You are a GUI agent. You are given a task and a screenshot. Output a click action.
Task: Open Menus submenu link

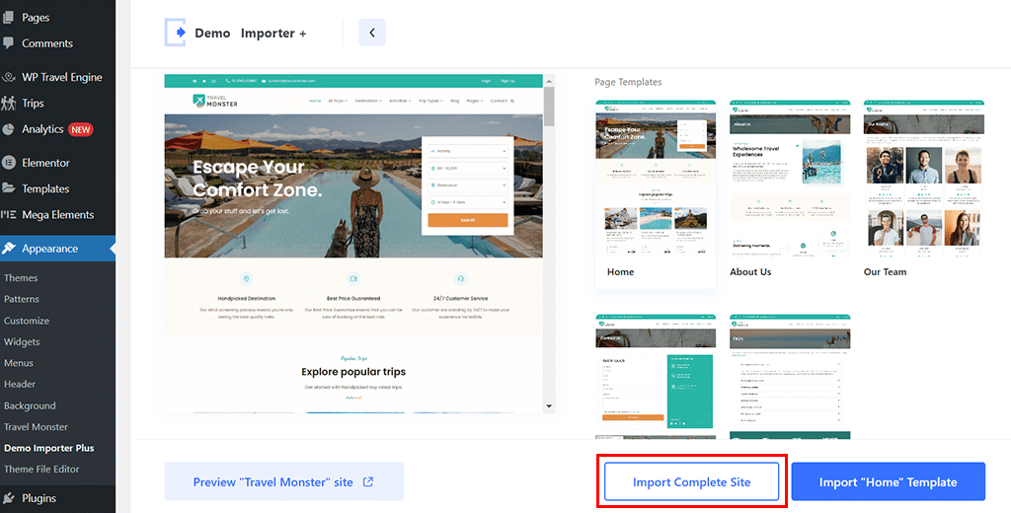pos(19,363)
